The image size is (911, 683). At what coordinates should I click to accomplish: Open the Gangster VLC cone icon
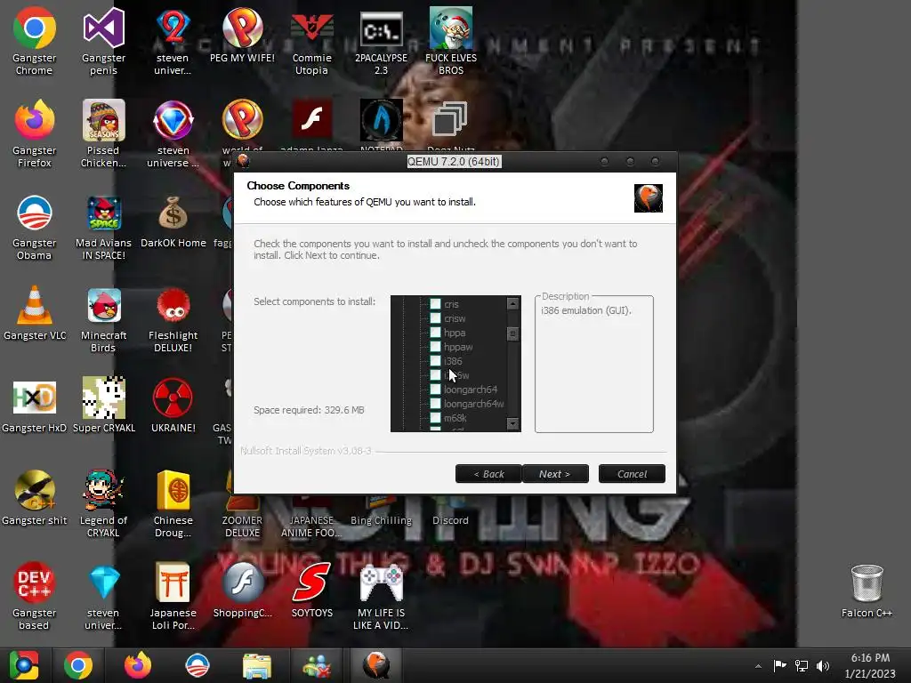point(35,312)
